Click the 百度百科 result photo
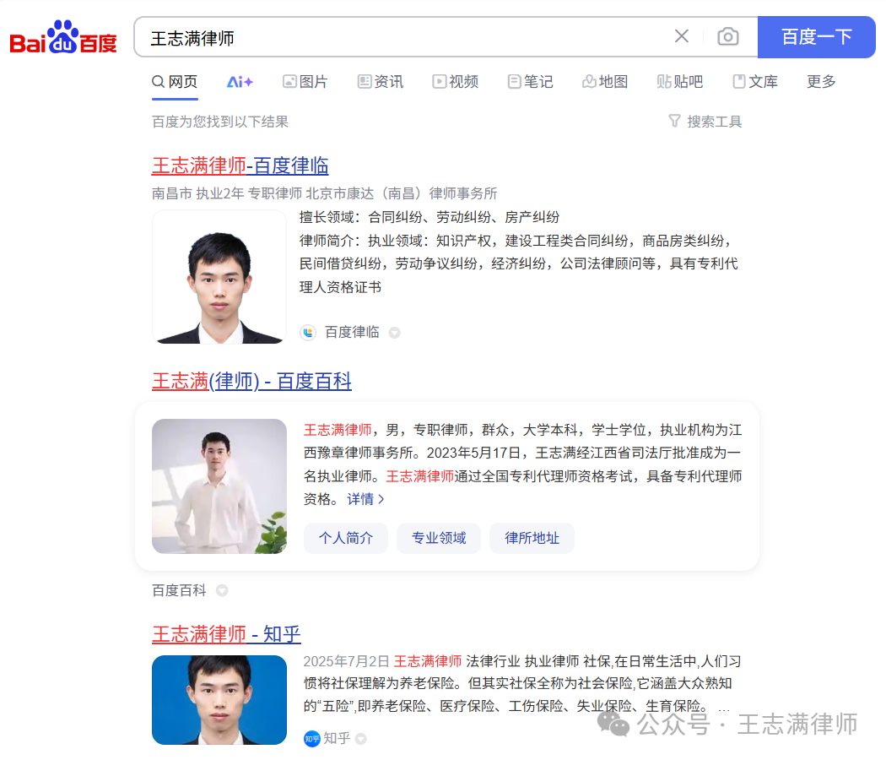This screenshot has width=886, height=760. (219, 486)
